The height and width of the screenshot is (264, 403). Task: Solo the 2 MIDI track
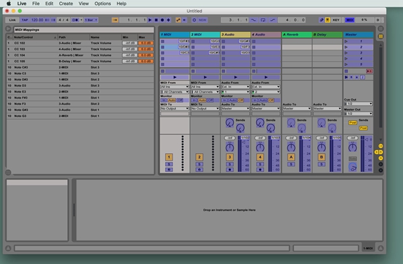(199, 165)
